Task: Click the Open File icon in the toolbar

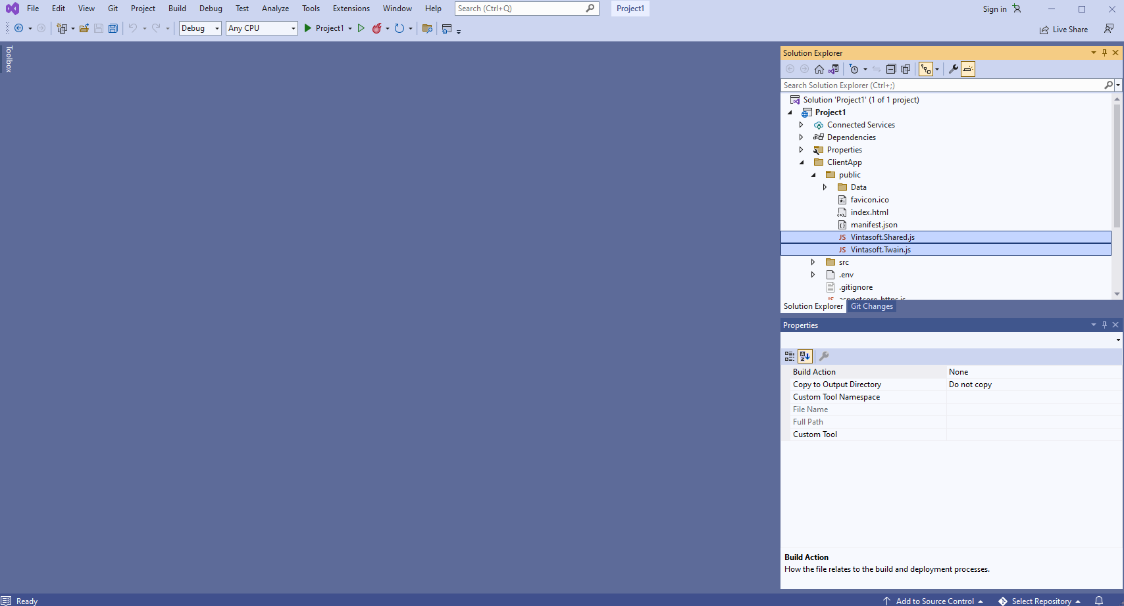Action: pyautogui.click(x=84, y=28)
